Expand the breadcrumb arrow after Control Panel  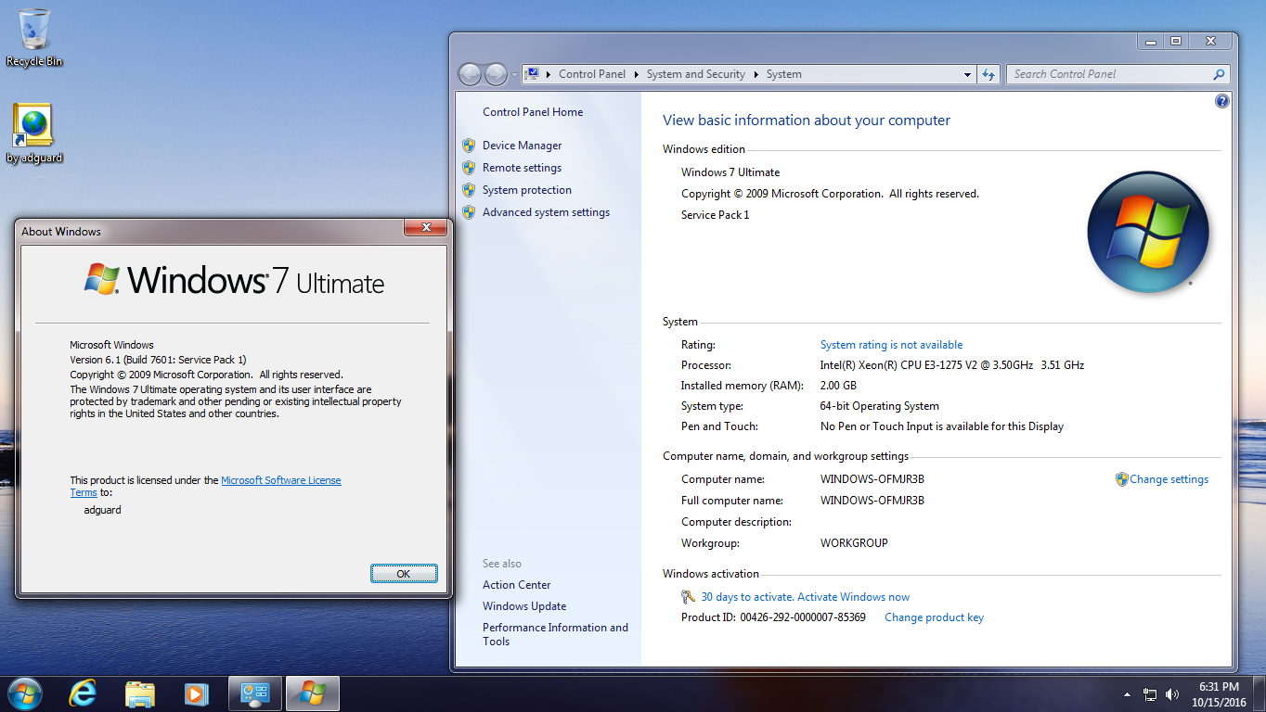click(636, 74)
